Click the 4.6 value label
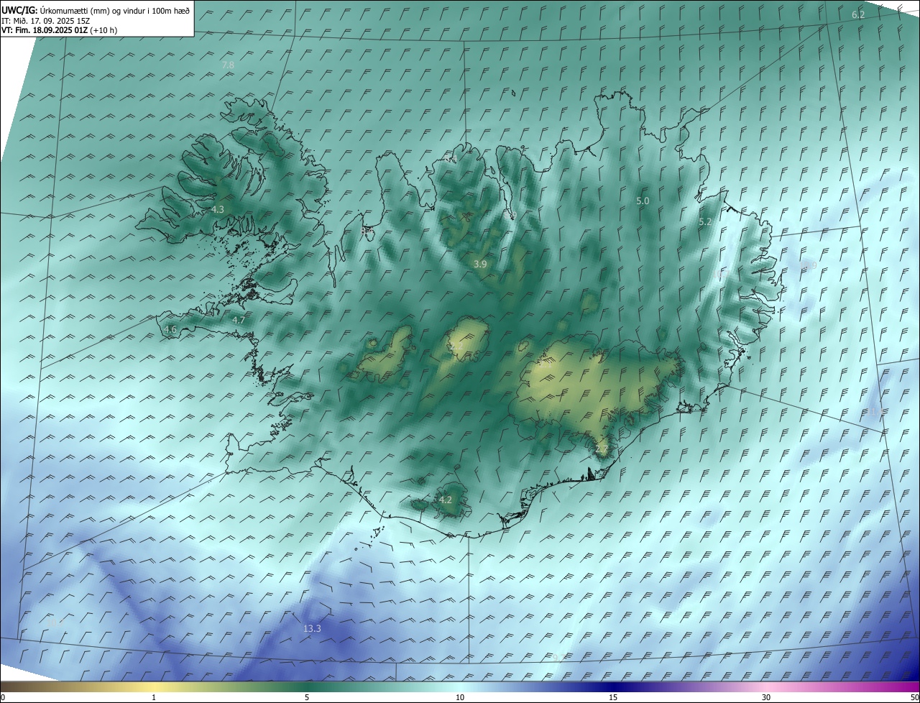This screenshot has width=920, height=703. 170,329
